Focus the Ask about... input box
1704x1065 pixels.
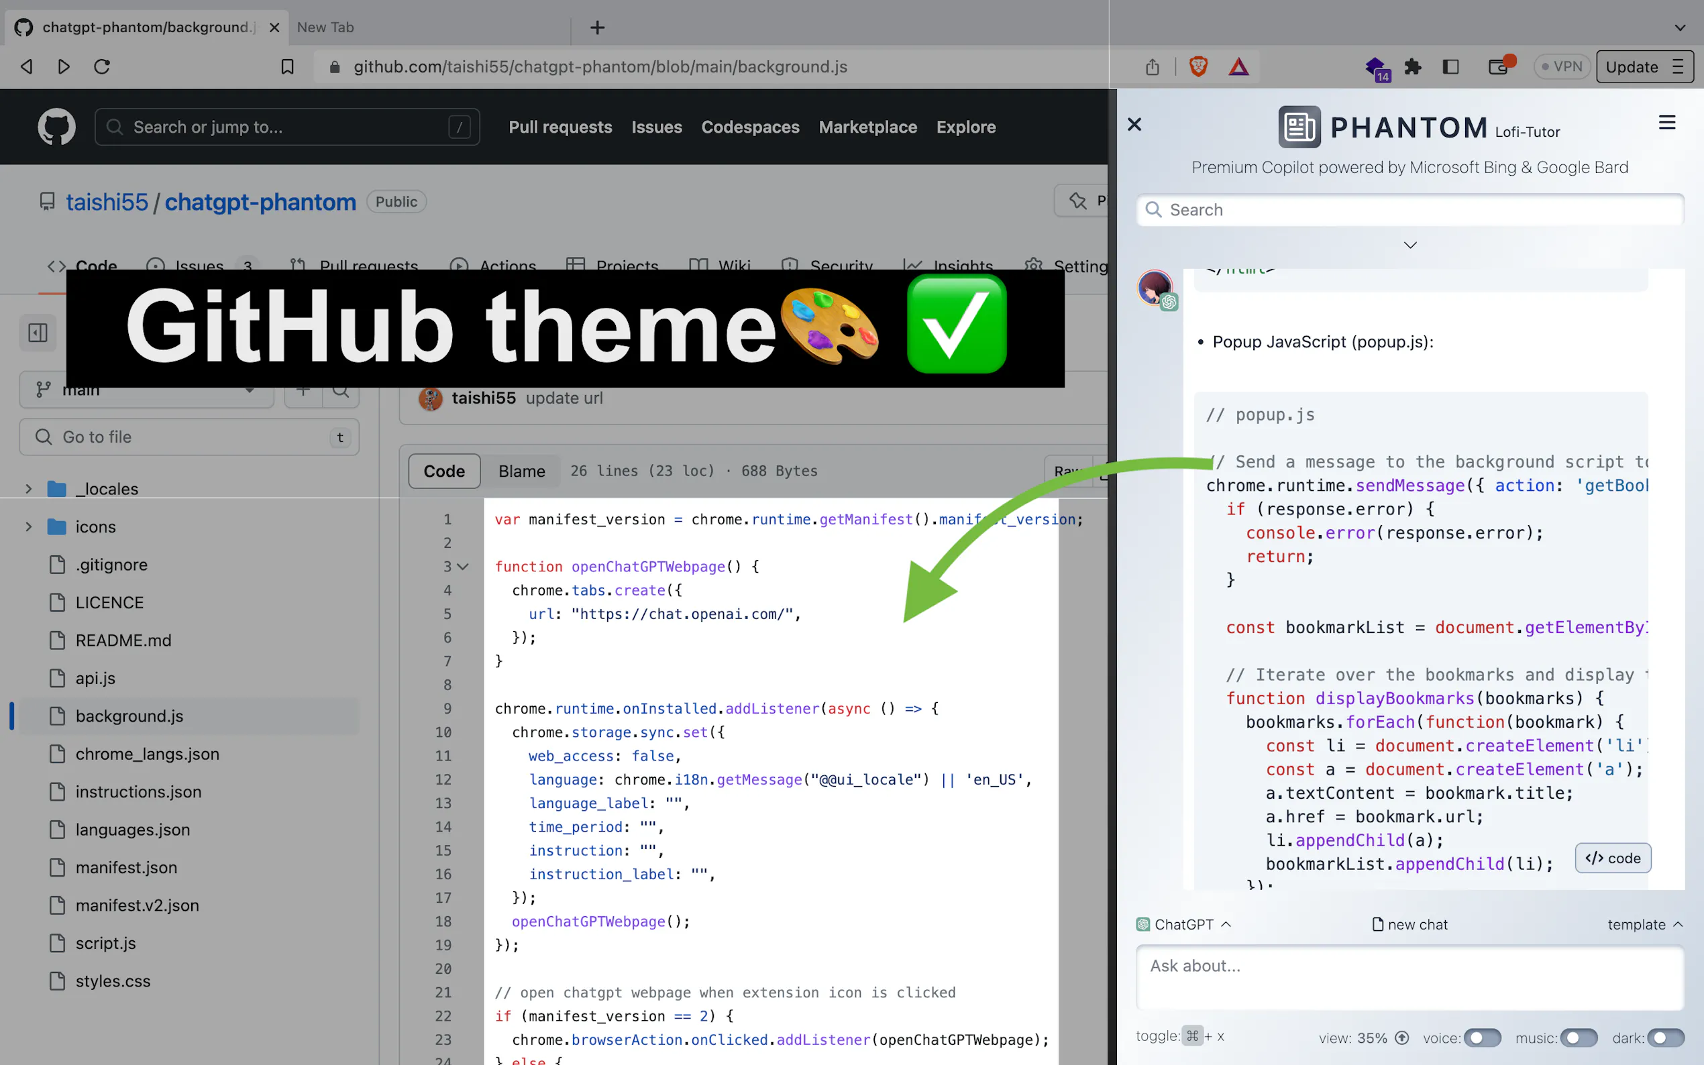coord(1409,978)
